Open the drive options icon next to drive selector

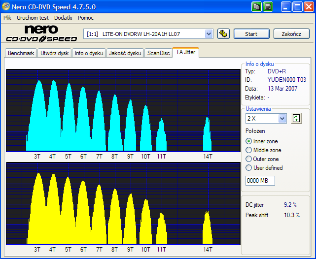pos(223,33)
